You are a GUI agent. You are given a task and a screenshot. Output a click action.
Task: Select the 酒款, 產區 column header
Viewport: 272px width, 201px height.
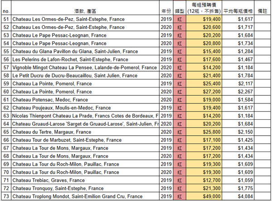click(x=85, y=8)
